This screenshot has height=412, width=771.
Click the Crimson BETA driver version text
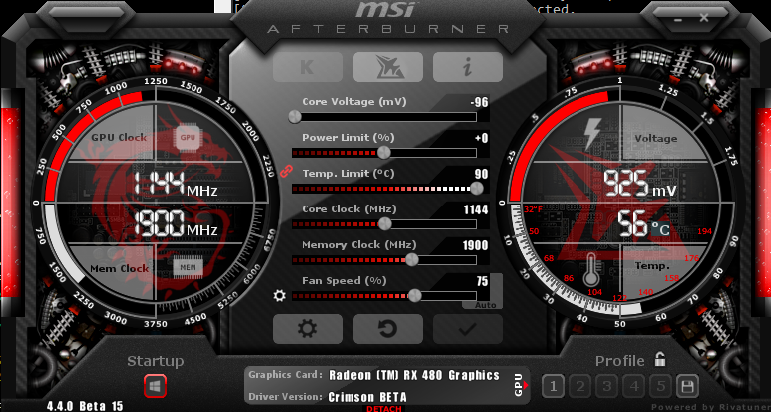pyautogui.click(x=367, y=396)
